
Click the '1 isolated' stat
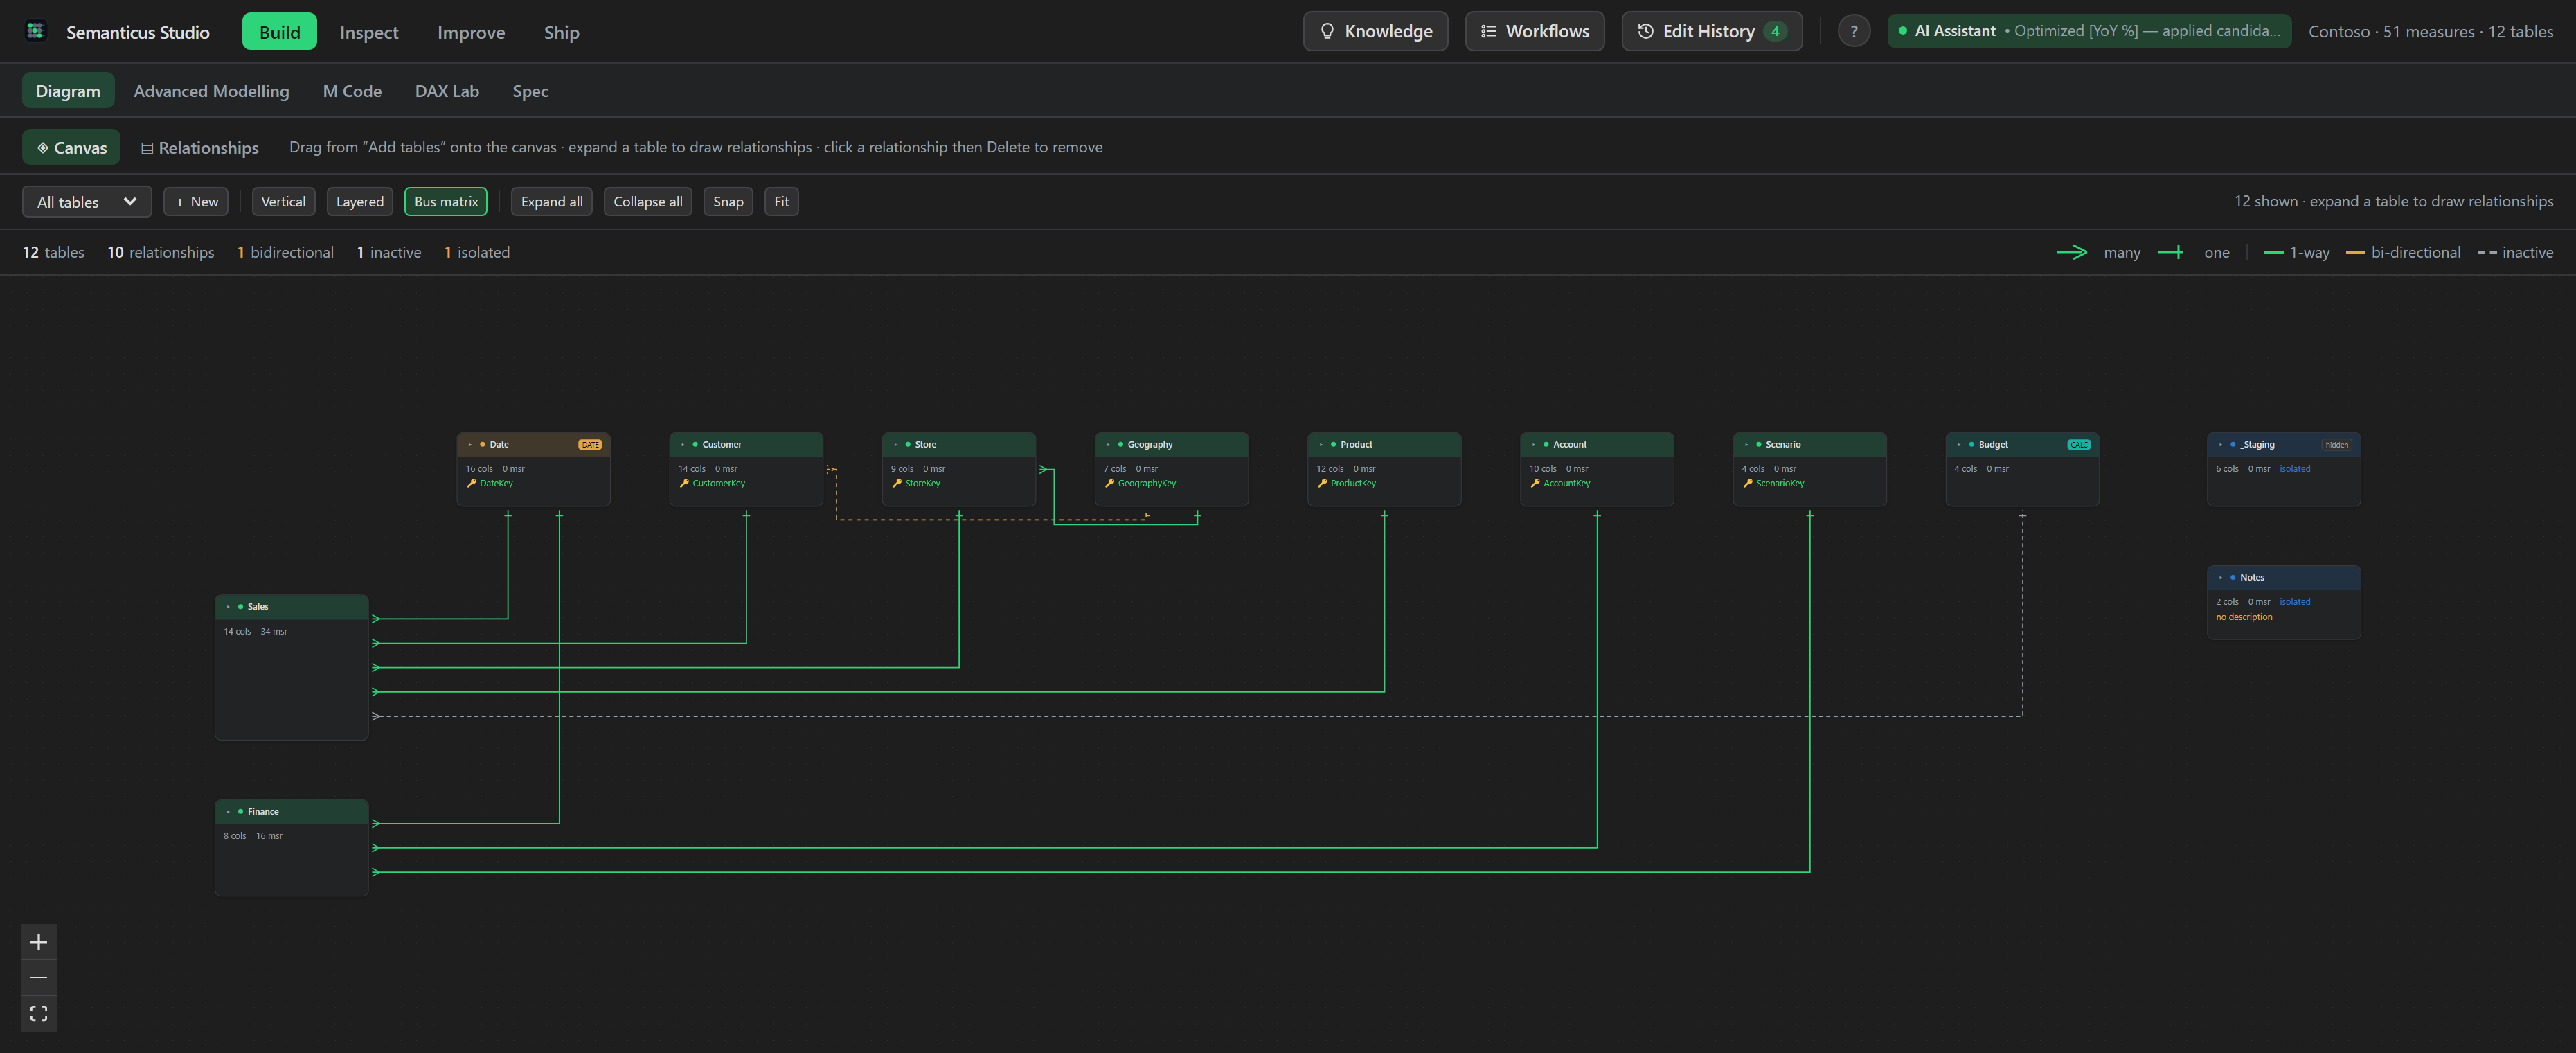tap(477, 252)
